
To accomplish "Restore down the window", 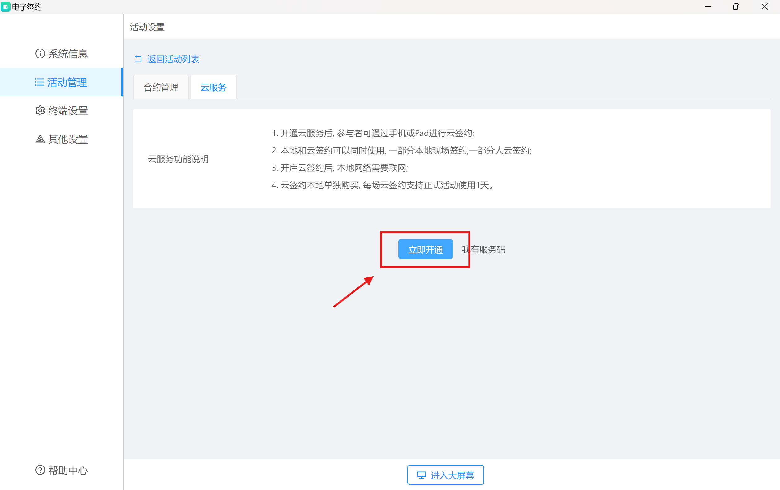I will [x=736, y=6].
